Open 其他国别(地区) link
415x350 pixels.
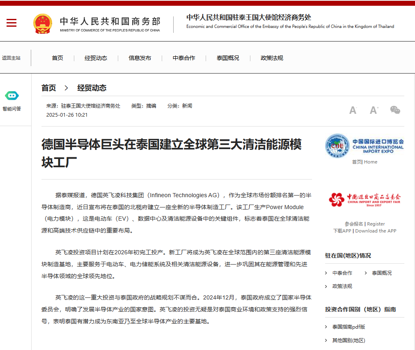[x=349, y=341]
